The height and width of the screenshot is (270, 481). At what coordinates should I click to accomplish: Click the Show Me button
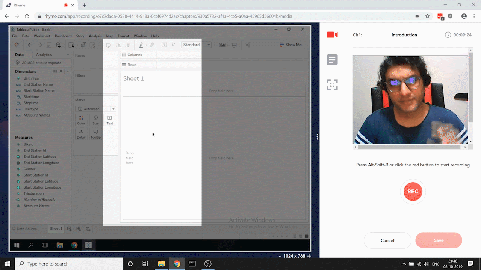pyautogui.click(x=290, y=45)
